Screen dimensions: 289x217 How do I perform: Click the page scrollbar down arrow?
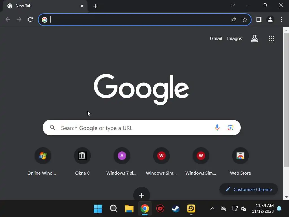coord(286,197)
